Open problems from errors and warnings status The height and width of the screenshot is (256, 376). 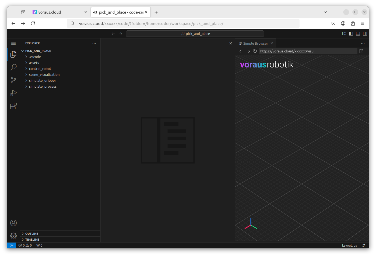pos(25,245)
